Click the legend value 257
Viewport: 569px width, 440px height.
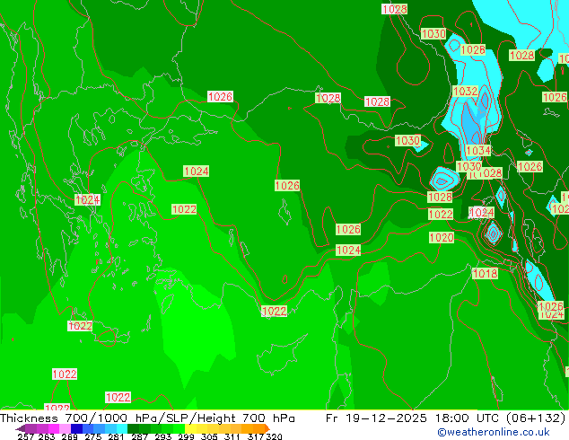25,436
